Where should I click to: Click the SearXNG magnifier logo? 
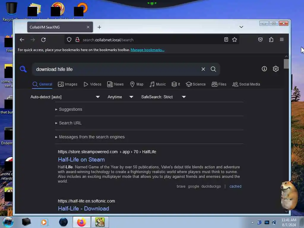(x=23, y=69)
